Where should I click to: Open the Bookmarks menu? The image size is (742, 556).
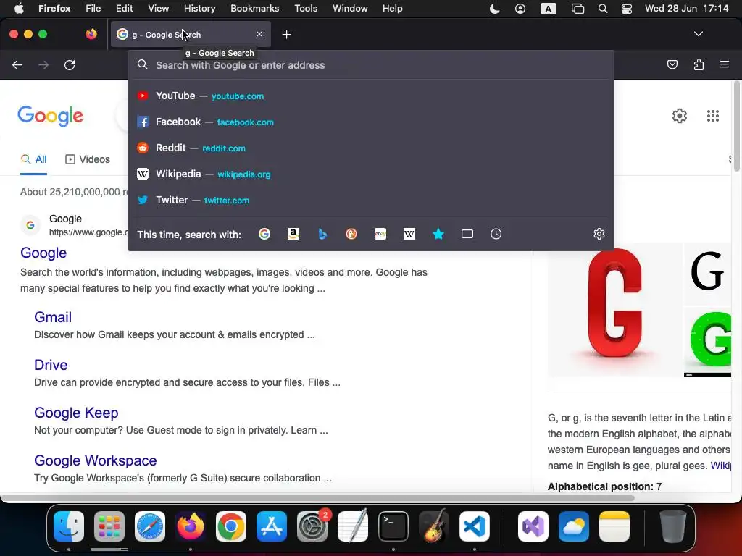coord(254,9)
